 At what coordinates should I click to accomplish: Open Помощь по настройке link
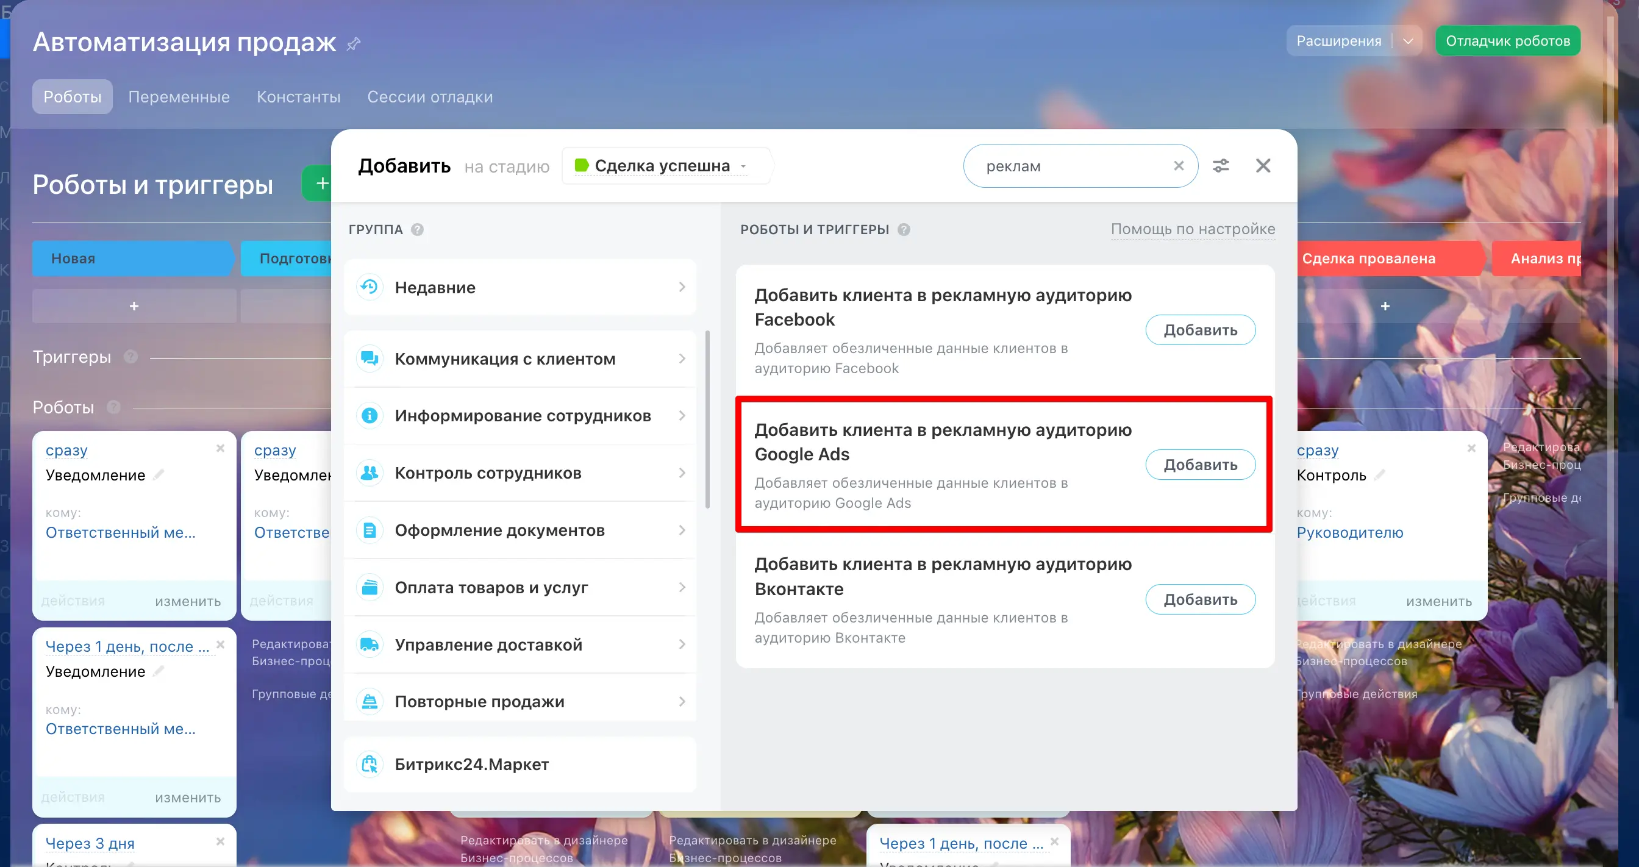tap(1192, 229)
